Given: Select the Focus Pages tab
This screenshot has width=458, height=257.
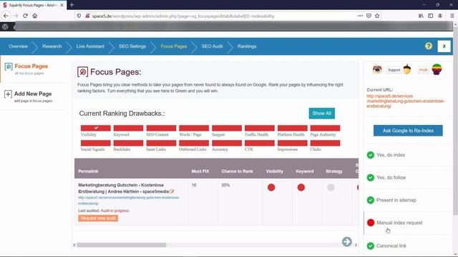Looking at the screenshot, I should click(x=174, y=46).
